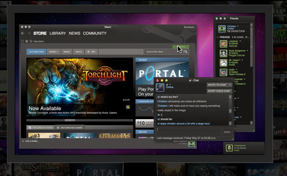Click the friends avatar icon beside View Friends
The width and height of the screenshot is (287, 176).
[x=192, y=144]
